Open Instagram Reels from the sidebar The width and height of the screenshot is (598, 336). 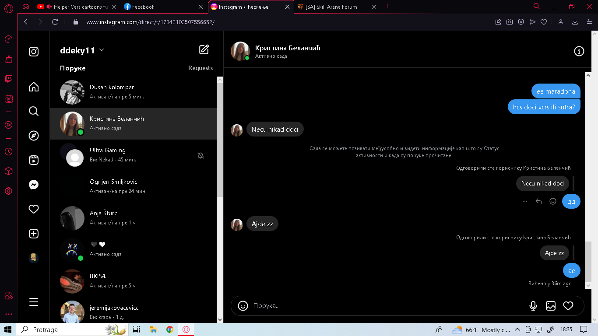coord(34,160)
